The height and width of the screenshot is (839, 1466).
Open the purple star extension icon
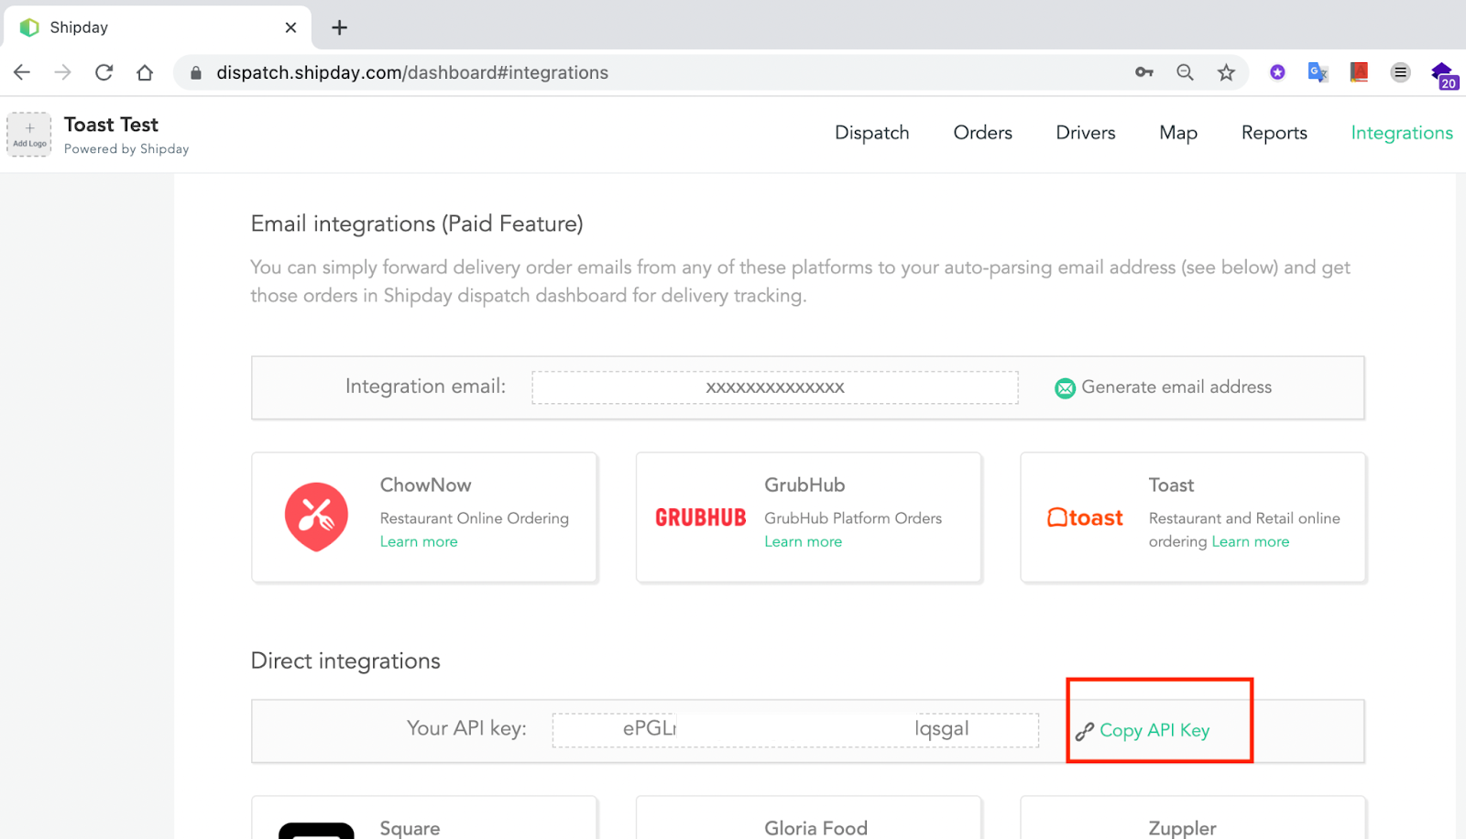(x=1277, y=72)
